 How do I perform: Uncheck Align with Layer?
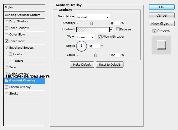(x=99, y=37)
